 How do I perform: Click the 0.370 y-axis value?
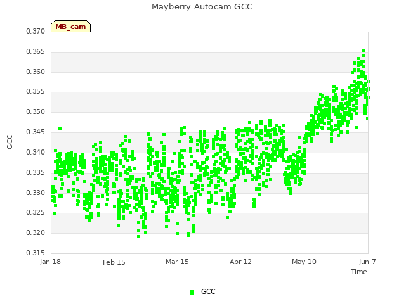(36, 31)
